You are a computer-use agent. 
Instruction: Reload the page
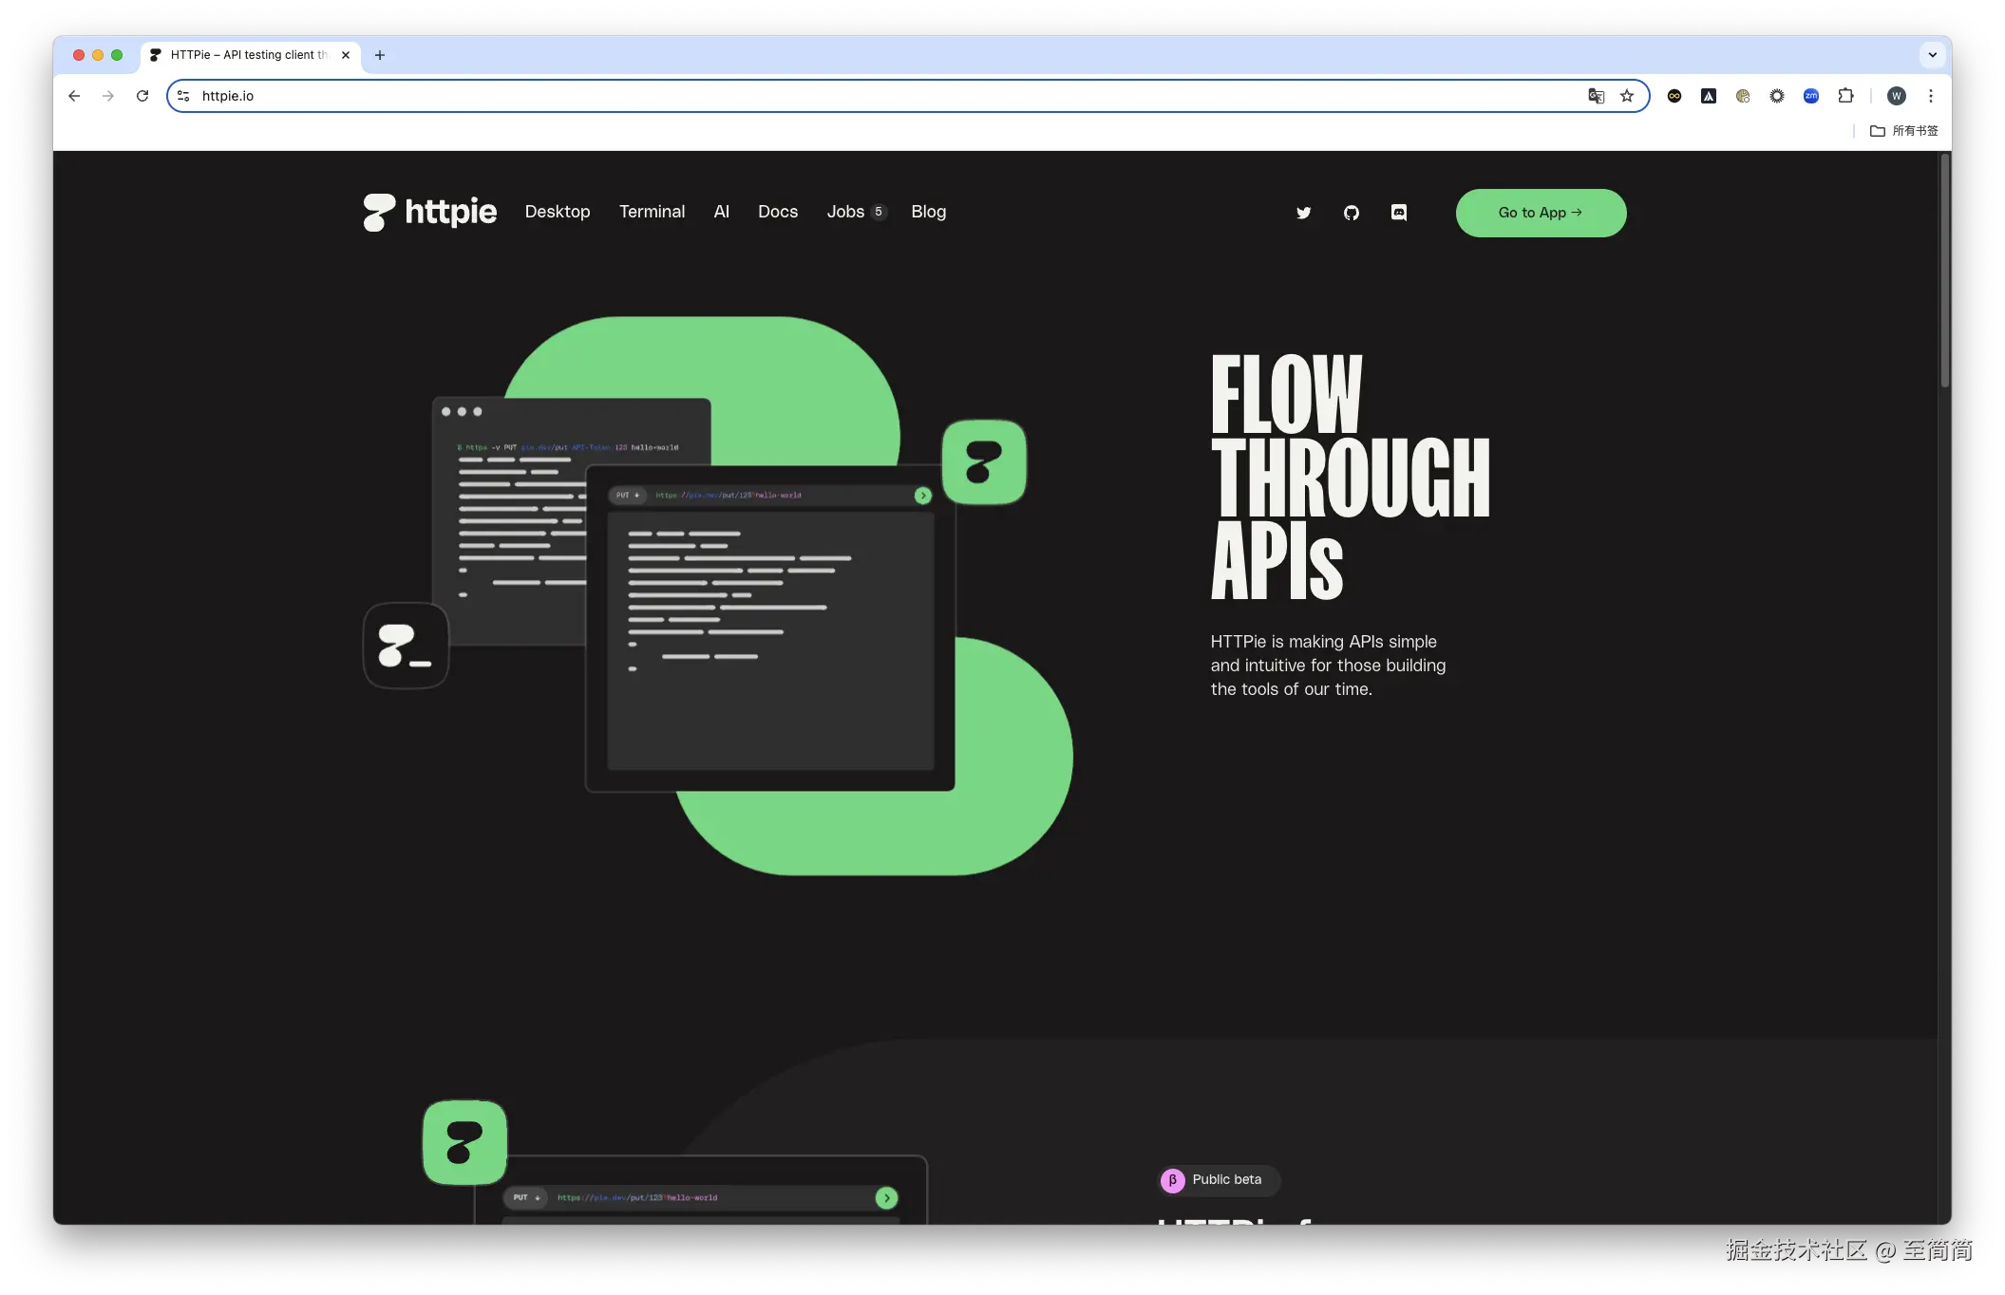(x=142, y=96)
